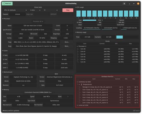
Task: Click More next to Bugs
Action: pyautogui.click(x=67, y=46)
